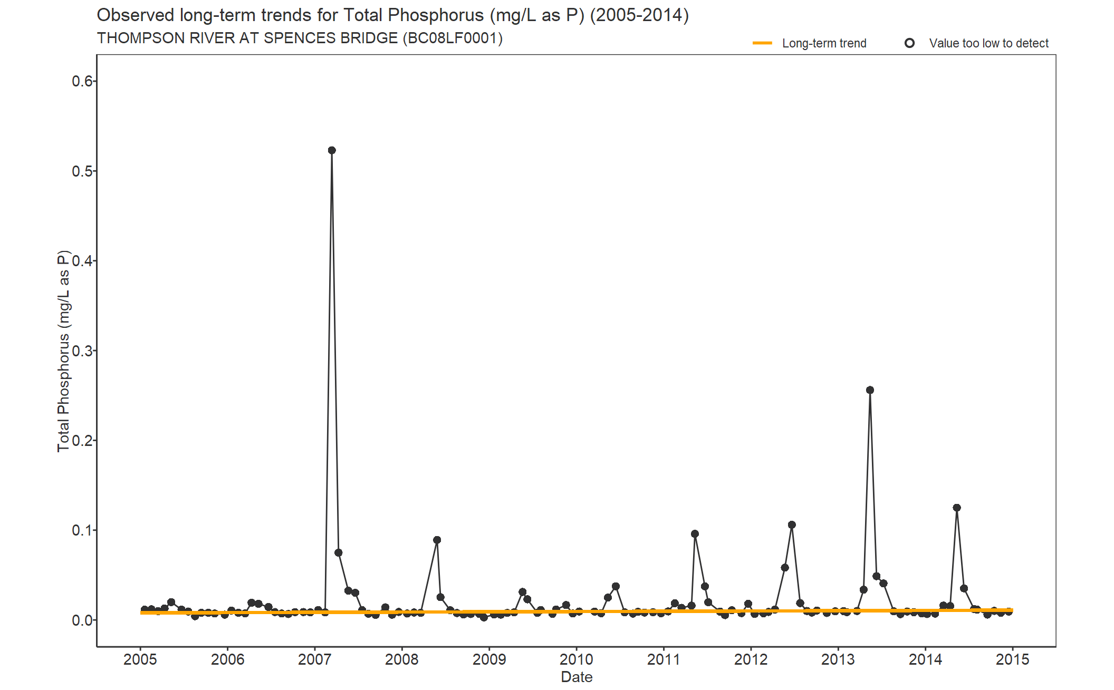Click the x-axis label Date
Image resolution: width=1114 pixels, height=690 pixels.
(x=577, y=677)
